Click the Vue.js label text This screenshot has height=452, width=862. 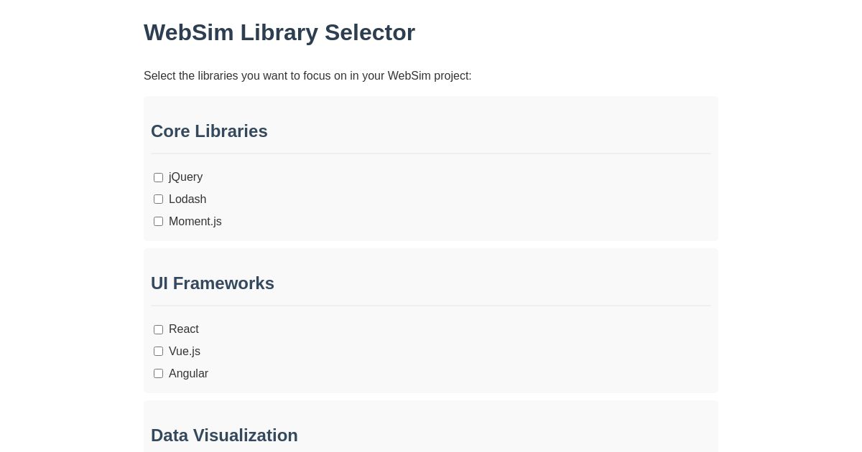pyautogui.click(x=185, y=351)
